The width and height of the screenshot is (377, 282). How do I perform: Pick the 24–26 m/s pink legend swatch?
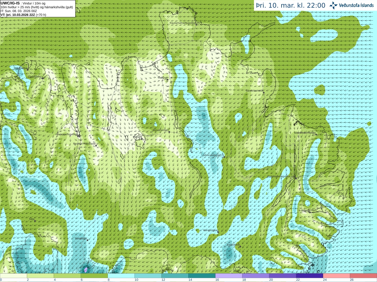(337, 276)
